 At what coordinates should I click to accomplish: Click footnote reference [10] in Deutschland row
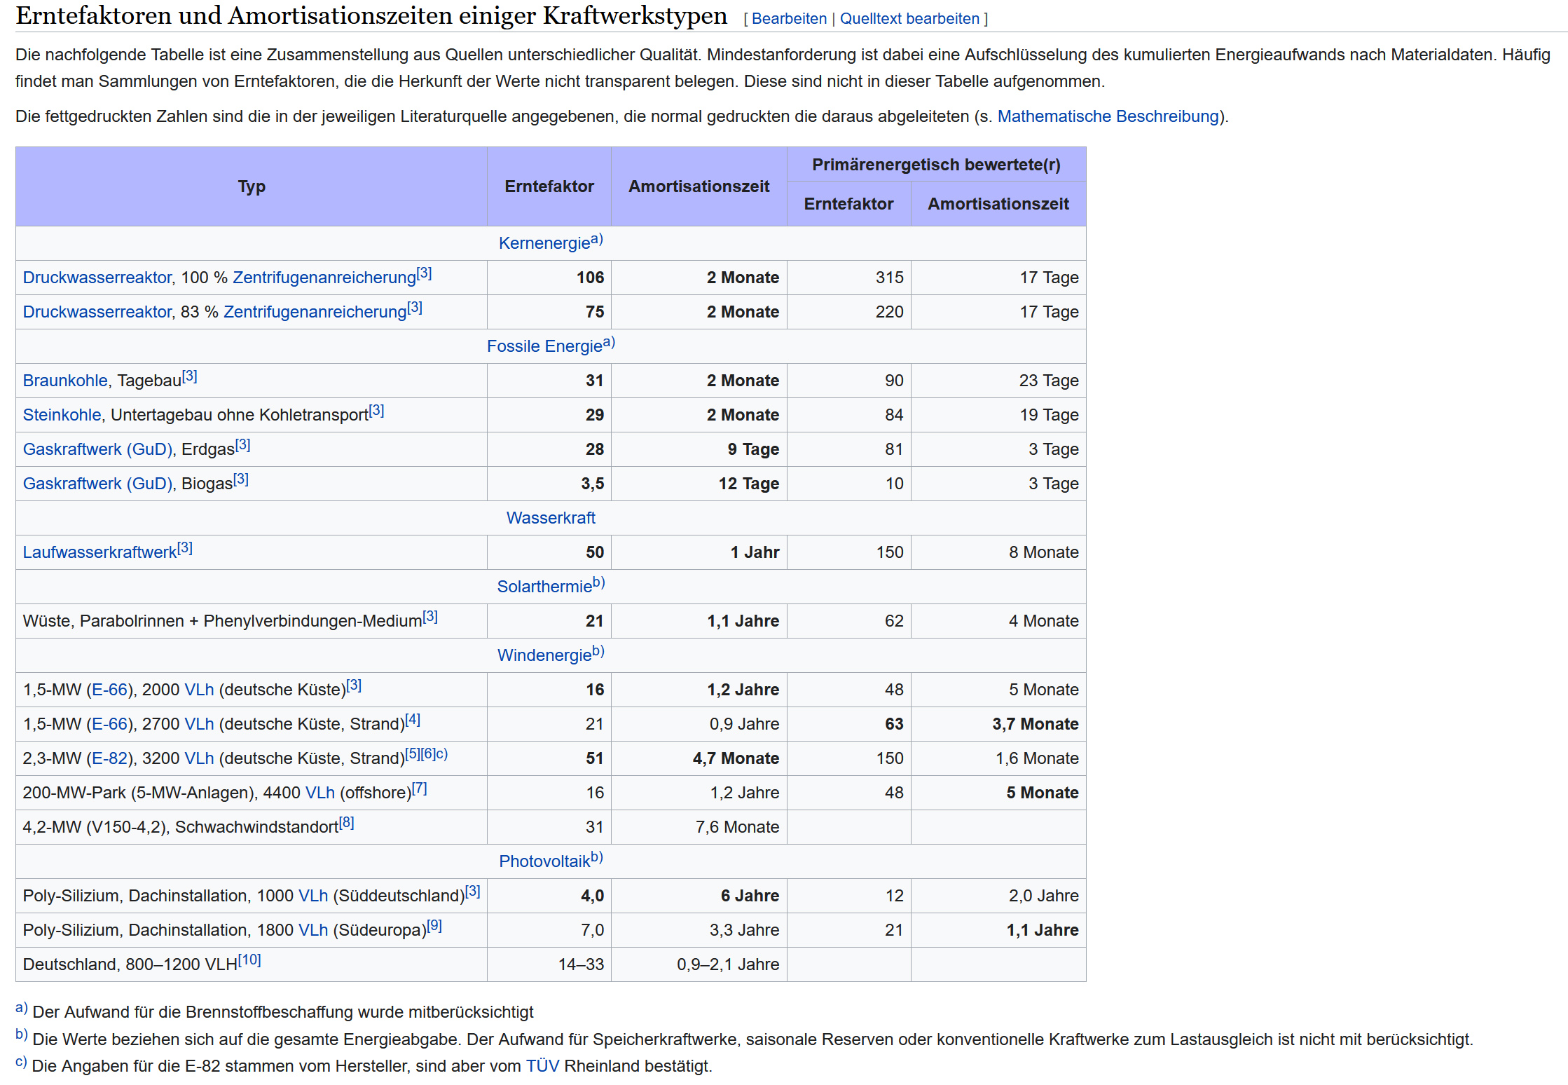(249, 960)
